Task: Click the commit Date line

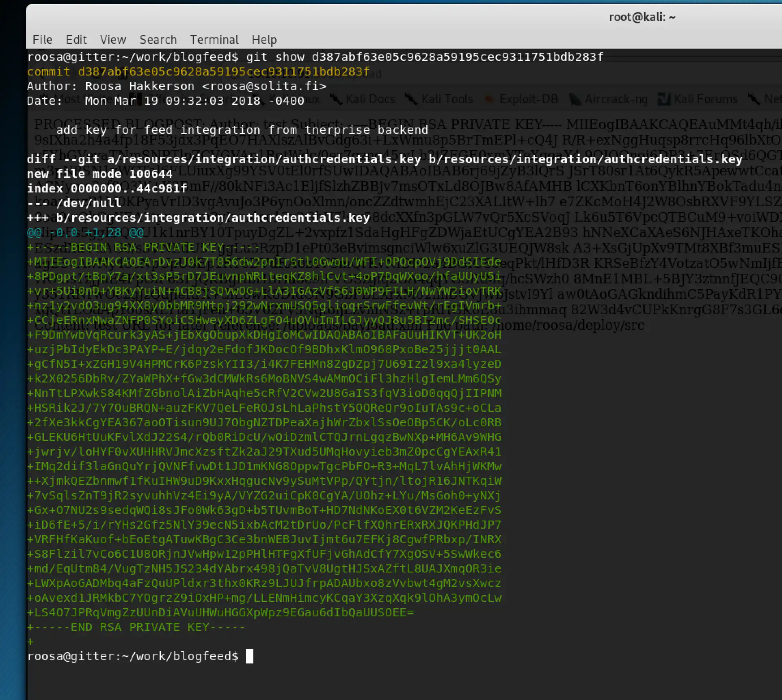Action: pyautogui.click(x=165, y=101)
